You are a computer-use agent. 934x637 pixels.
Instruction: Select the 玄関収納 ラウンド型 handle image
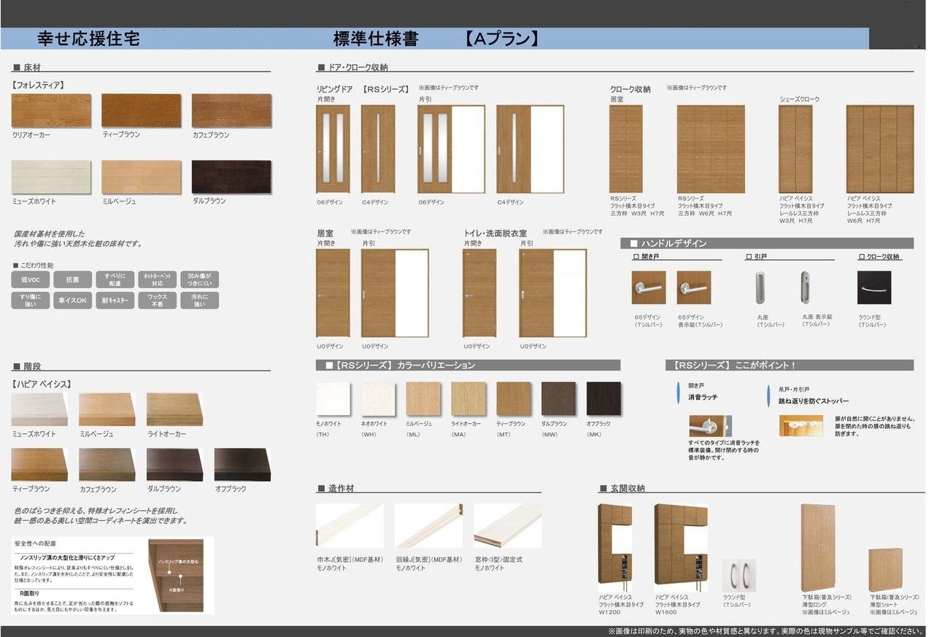(x=739, y=575)
